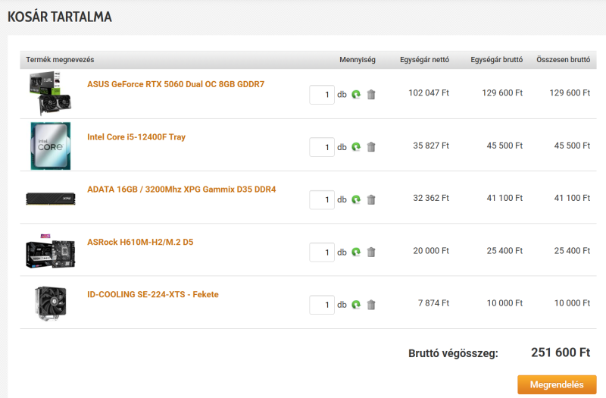The image size is (606, 398).
Task: Open ASRock H610M-H2/M.2 D5 product link
Action: click(140, 242)
